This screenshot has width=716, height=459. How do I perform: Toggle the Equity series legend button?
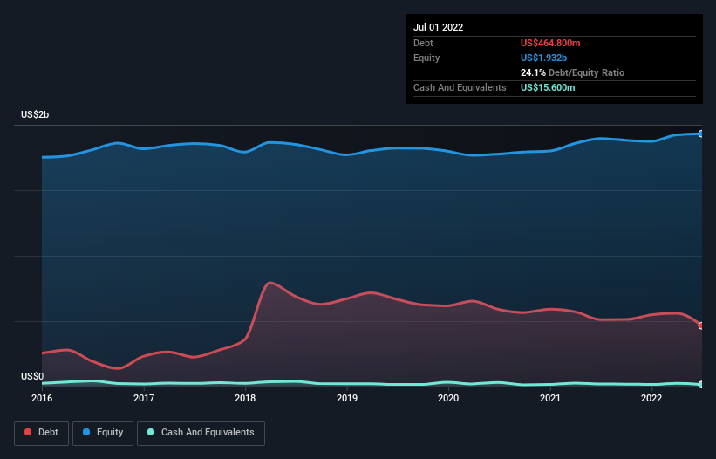[103, 433]
